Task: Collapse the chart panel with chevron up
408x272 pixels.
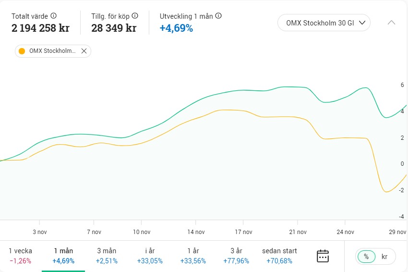Action: tap(391, 23)
